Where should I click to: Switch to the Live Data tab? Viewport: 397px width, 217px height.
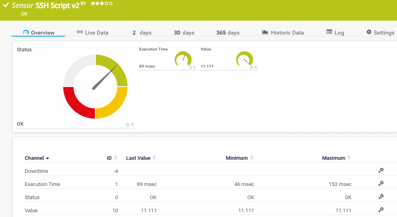pos(92,33)
